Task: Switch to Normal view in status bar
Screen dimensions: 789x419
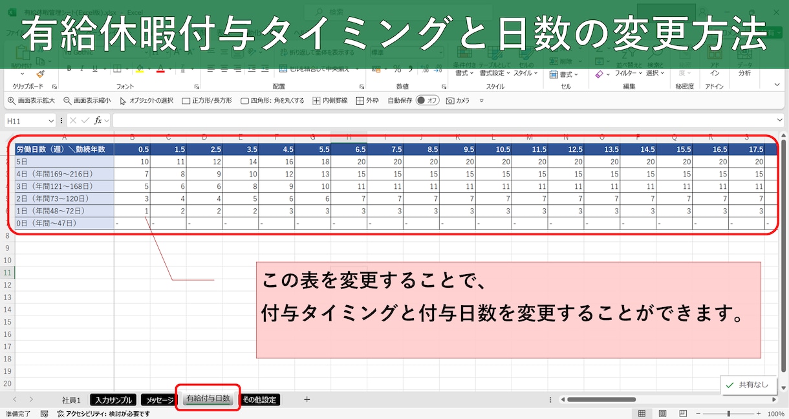Action: tap(642, 413)
